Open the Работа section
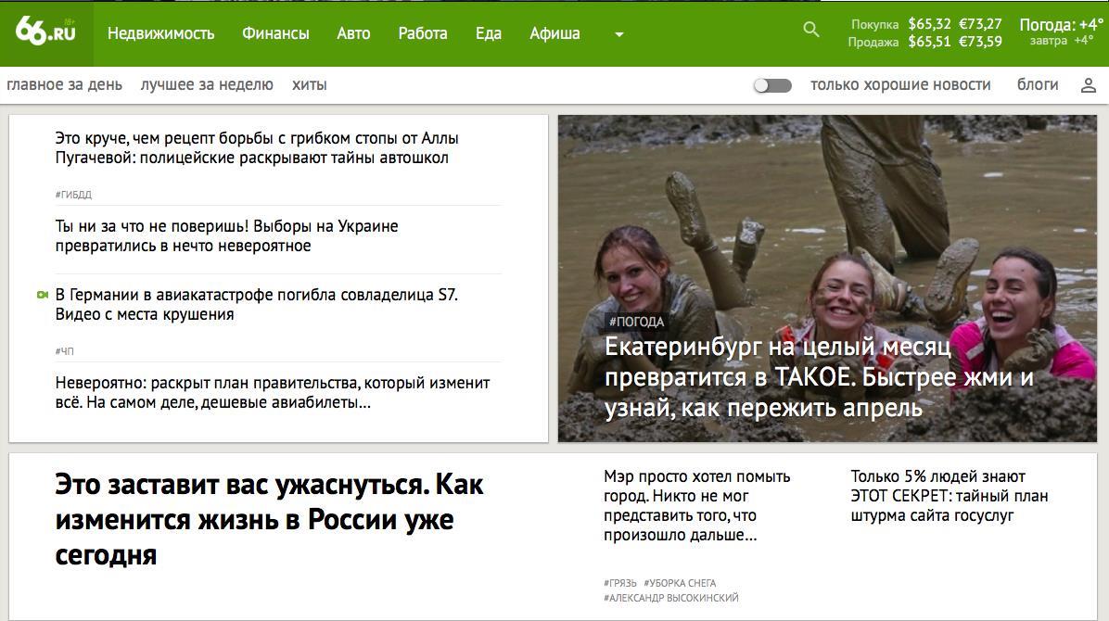Image resolution: width=1109 pixels, height=621 pixels. (x=422, y=33)
